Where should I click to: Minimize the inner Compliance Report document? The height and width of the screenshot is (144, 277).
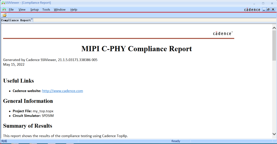point(264,9)
